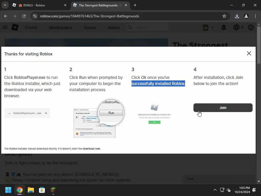The height and width of the screenshot is (196, 261).
Task: Close the RIVALS - Roblox tab
Action: (65, 5)
